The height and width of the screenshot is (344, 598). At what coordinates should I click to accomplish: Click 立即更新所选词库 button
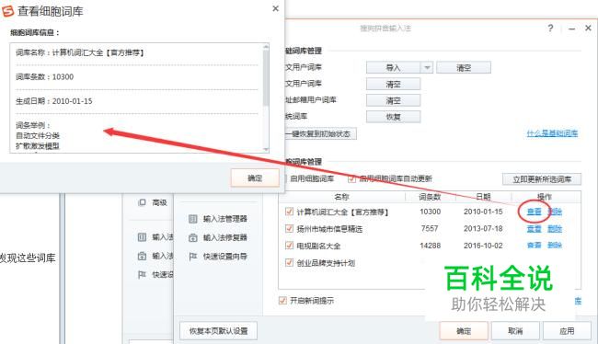[x=542, y=178]
